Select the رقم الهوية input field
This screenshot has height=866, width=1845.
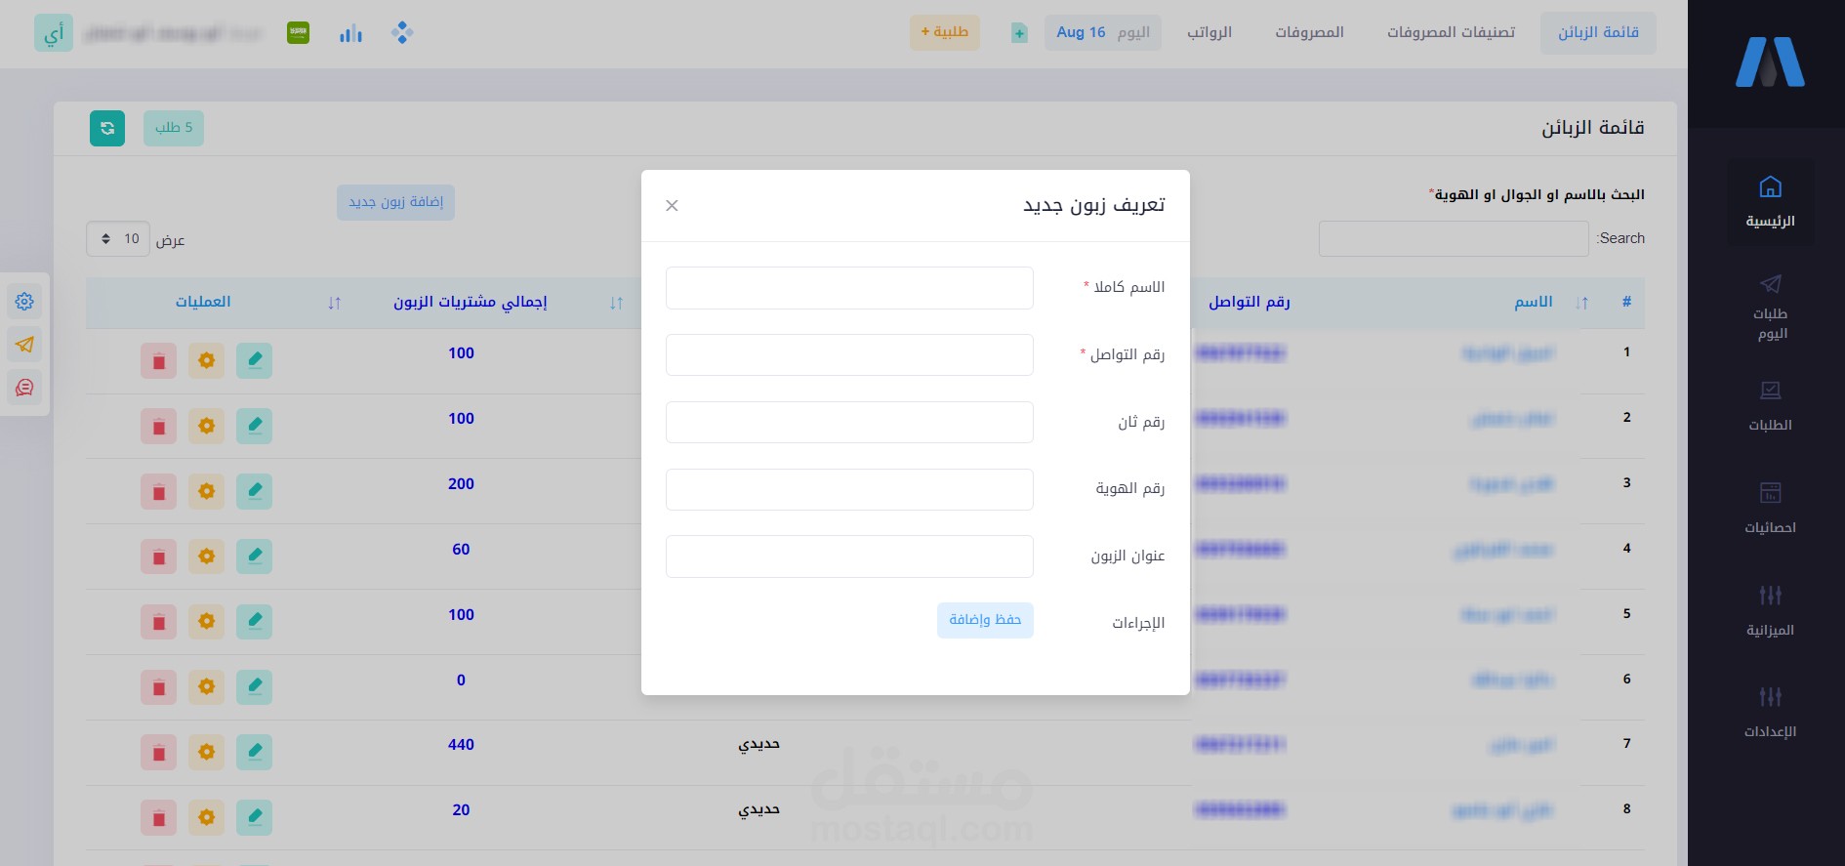[849, 489]
